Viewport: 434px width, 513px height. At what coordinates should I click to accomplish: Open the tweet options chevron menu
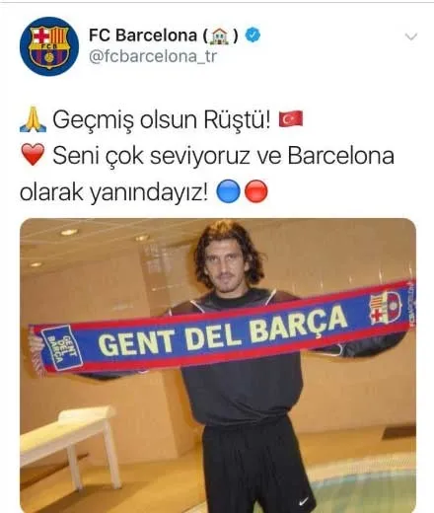[x=411, y=37]
